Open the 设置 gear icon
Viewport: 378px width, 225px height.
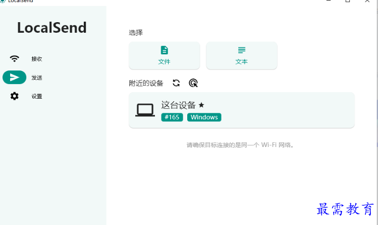click(14, 96)
